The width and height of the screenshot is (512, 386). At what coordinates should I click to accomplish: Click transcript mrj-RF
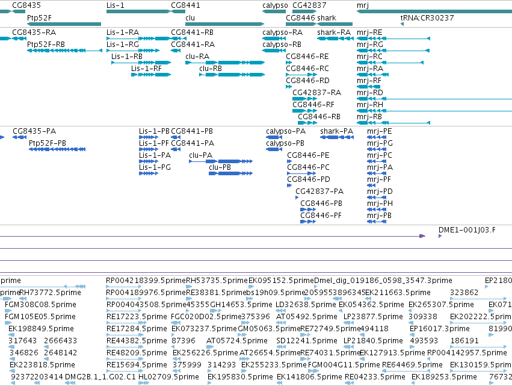point(369,87)
